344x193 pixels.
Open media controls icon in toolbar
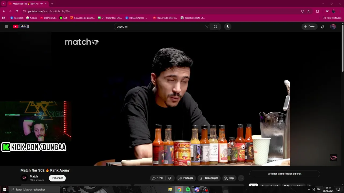327,11
